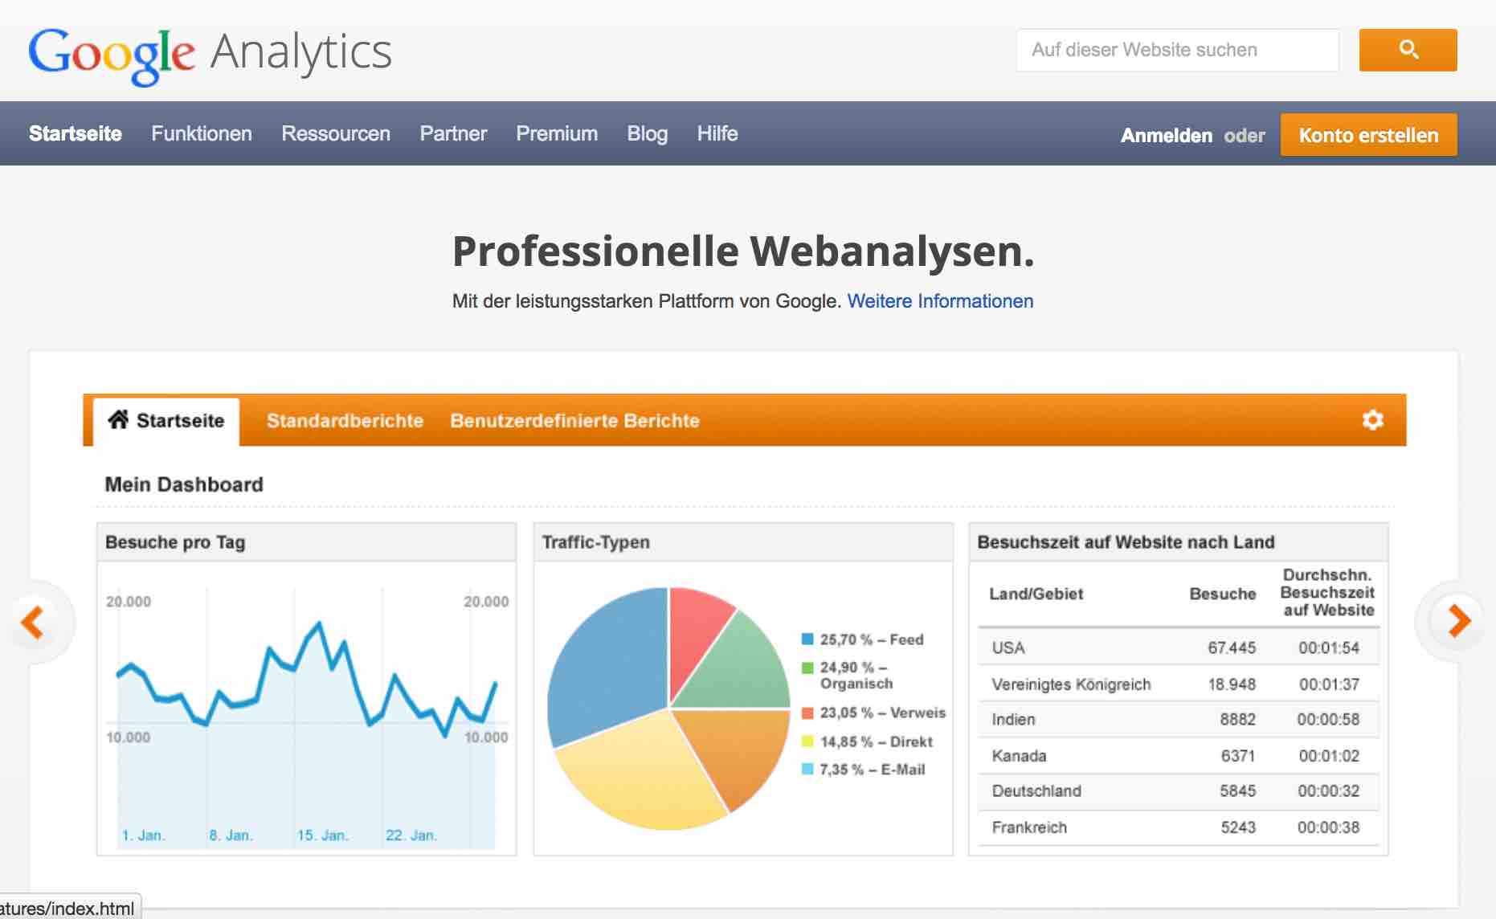This screenshot has height=919, width=1496.
Task: Click the Konto erstellen button
Action: point(1368,134)
